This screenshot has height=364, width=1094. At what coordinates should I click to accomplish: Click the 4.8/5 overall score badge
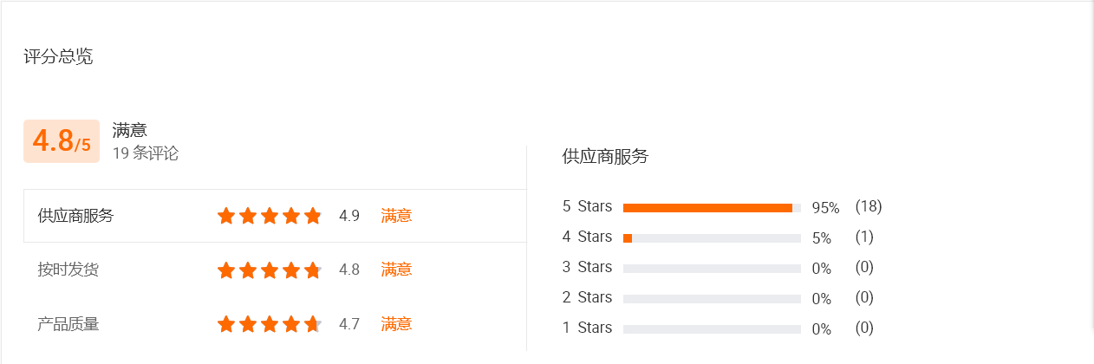(x=61, y=141)
